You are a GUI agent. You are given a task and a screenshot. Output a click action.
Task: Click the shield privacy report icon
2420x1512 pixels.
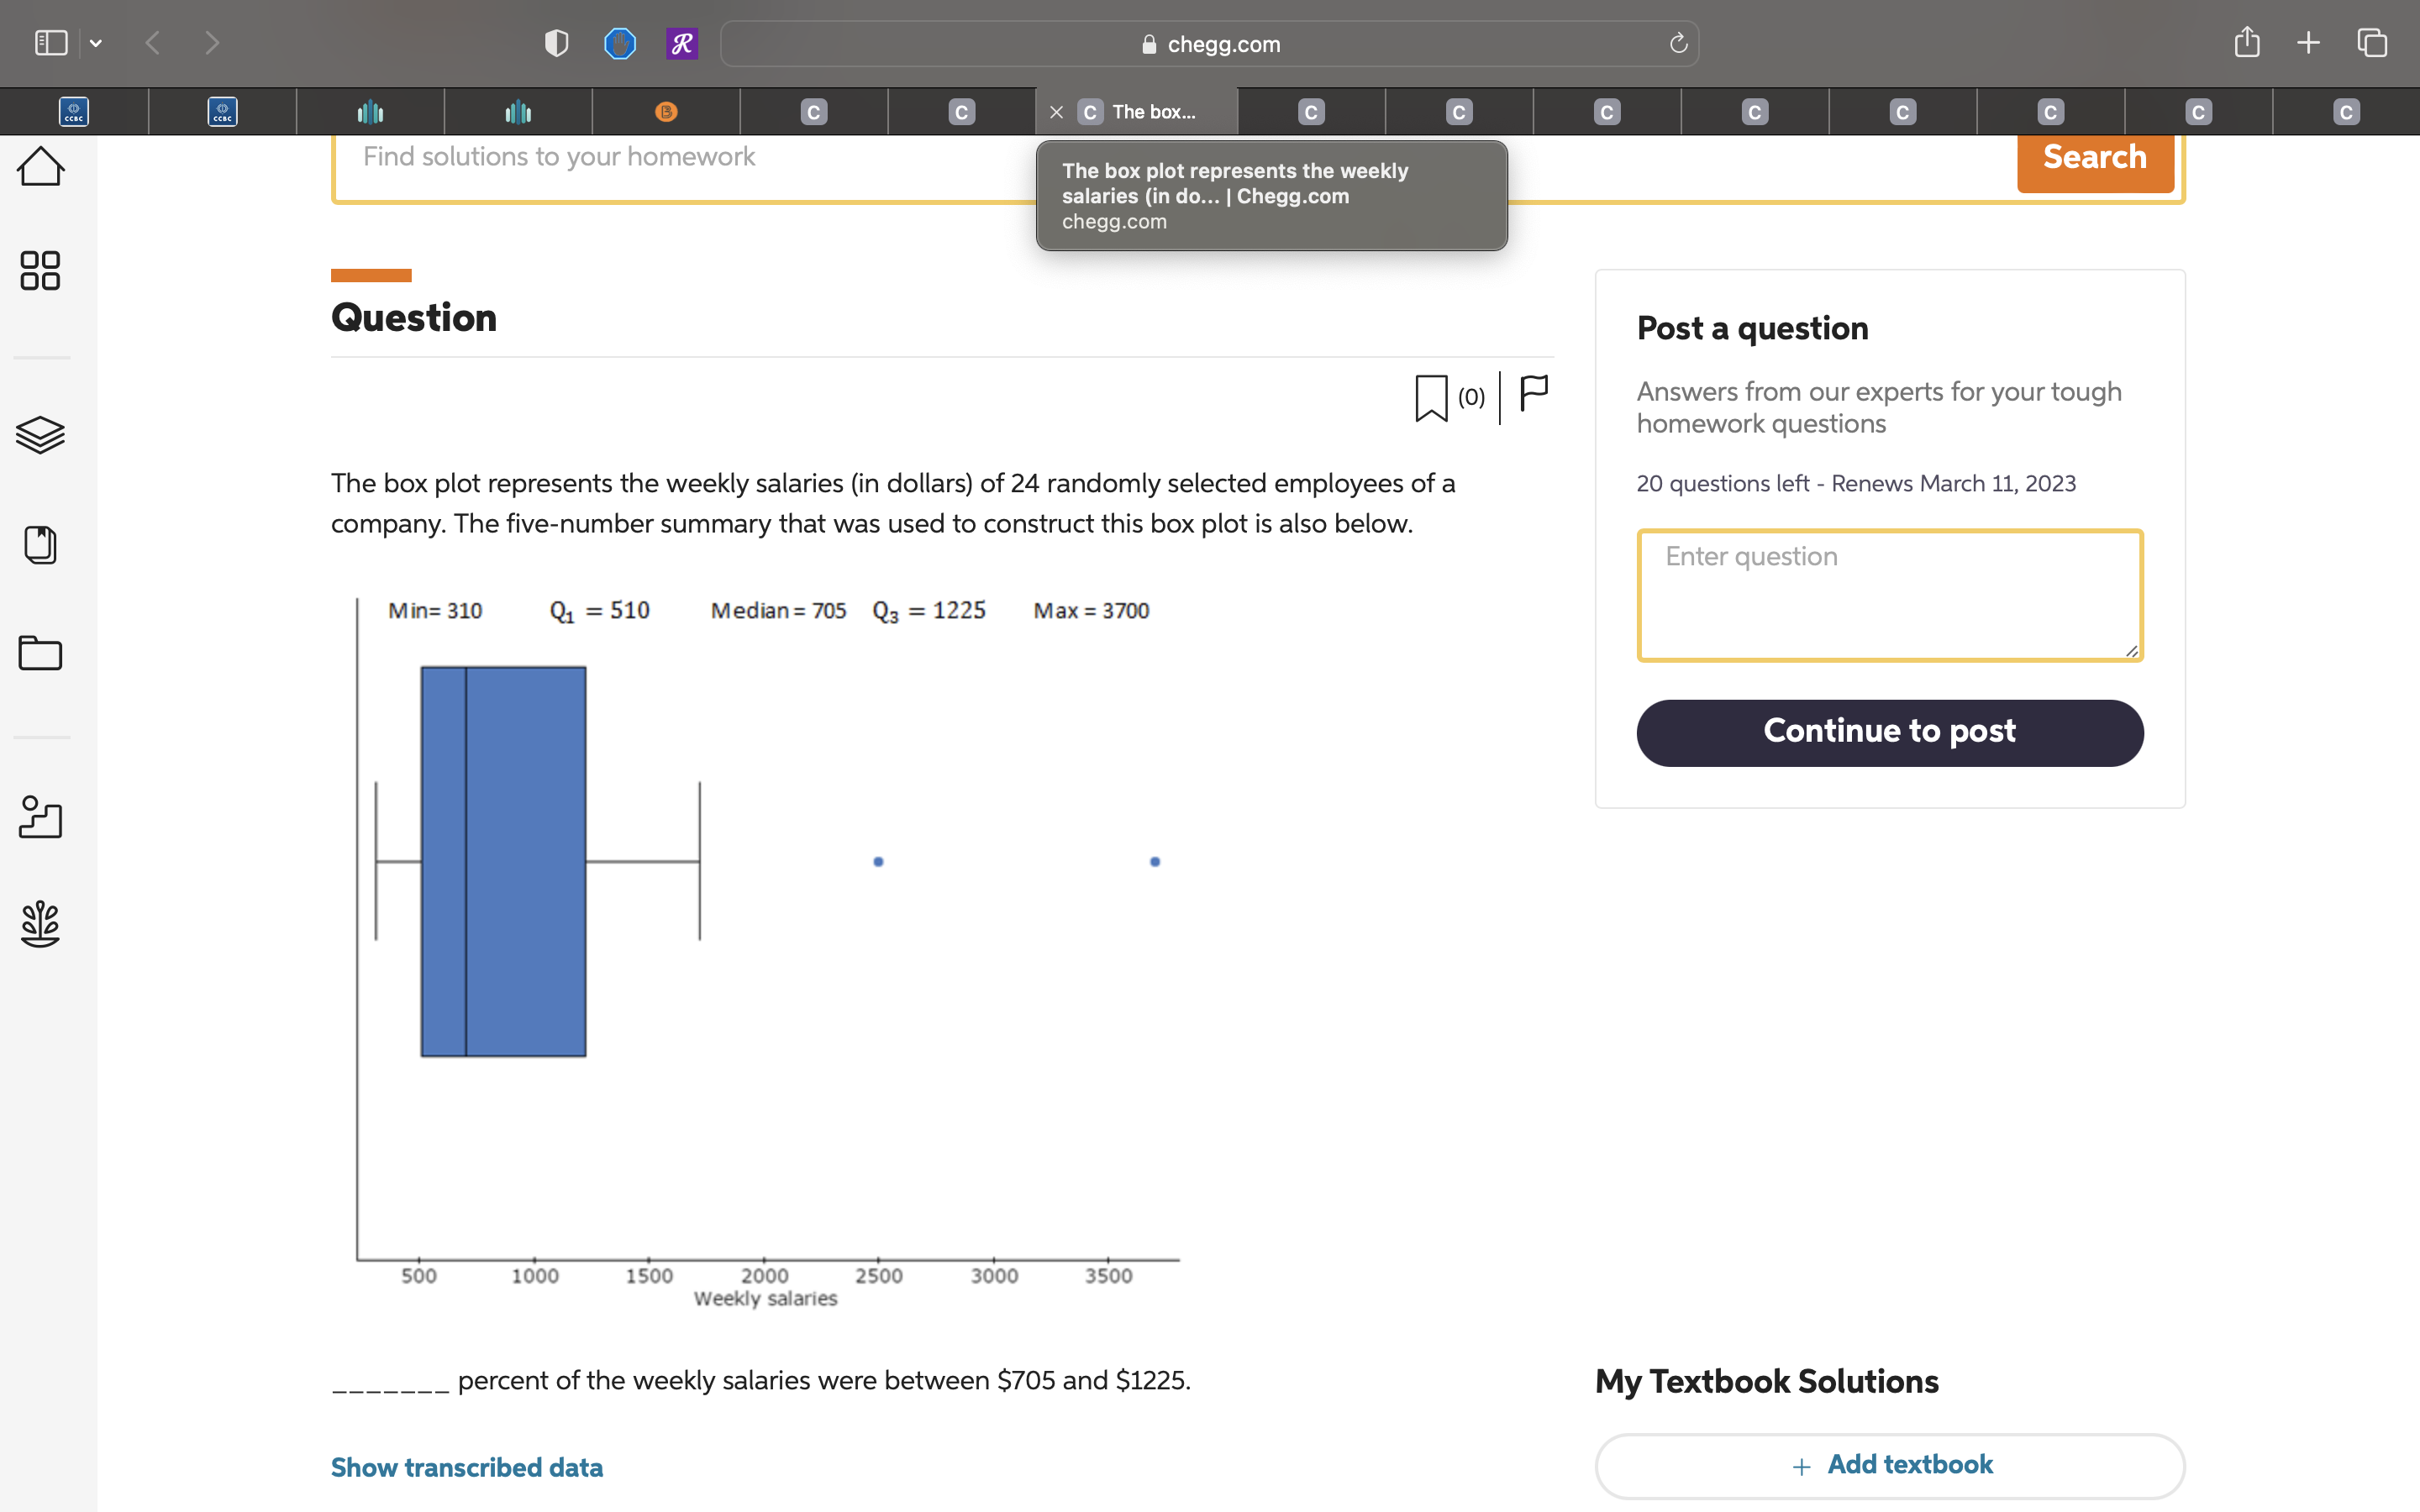(x=556, y=43)
